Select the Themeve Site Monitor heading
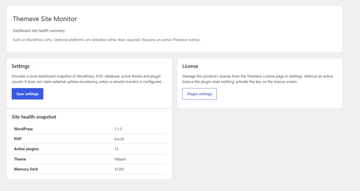360x191 pixels. click(x=45, y=19)
